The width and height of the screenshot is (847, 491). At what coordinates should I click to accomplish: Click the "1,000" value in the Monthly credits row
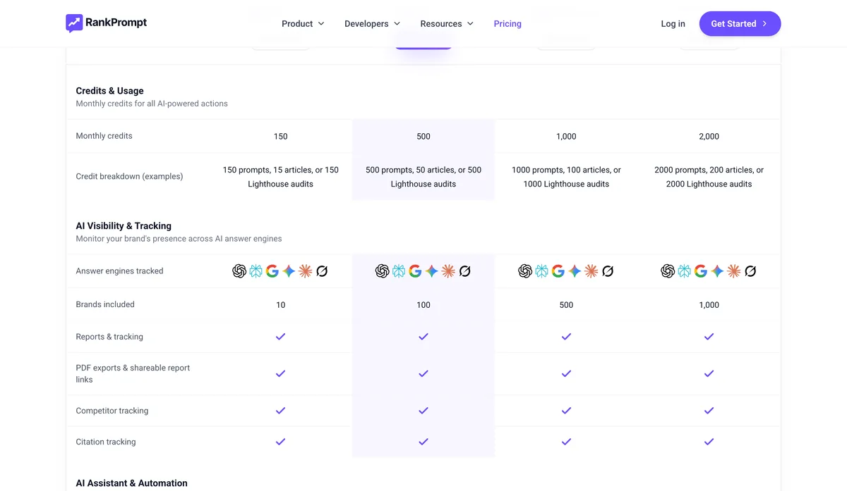566,137
